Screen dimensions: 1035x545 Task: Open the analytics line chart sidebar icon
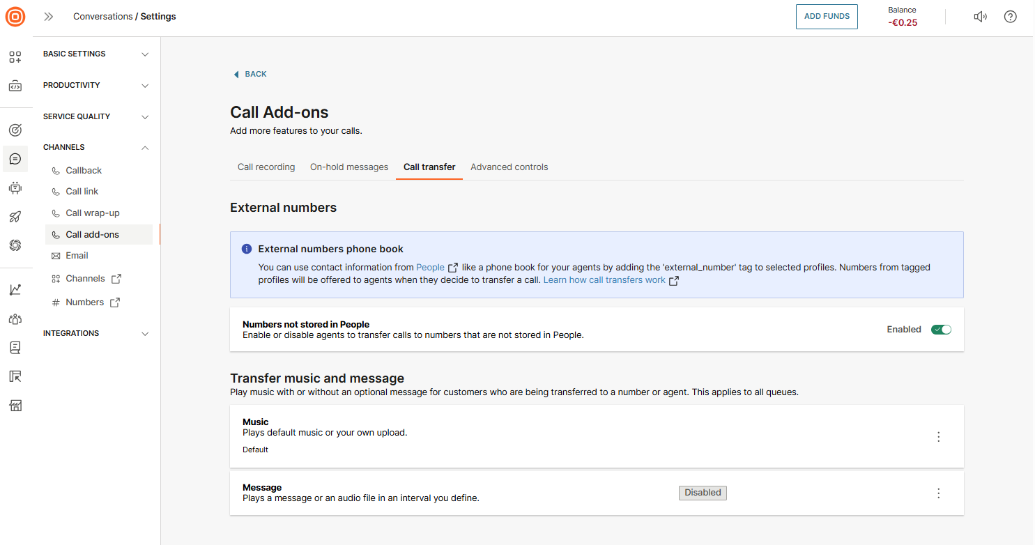[x=15, y=289]
